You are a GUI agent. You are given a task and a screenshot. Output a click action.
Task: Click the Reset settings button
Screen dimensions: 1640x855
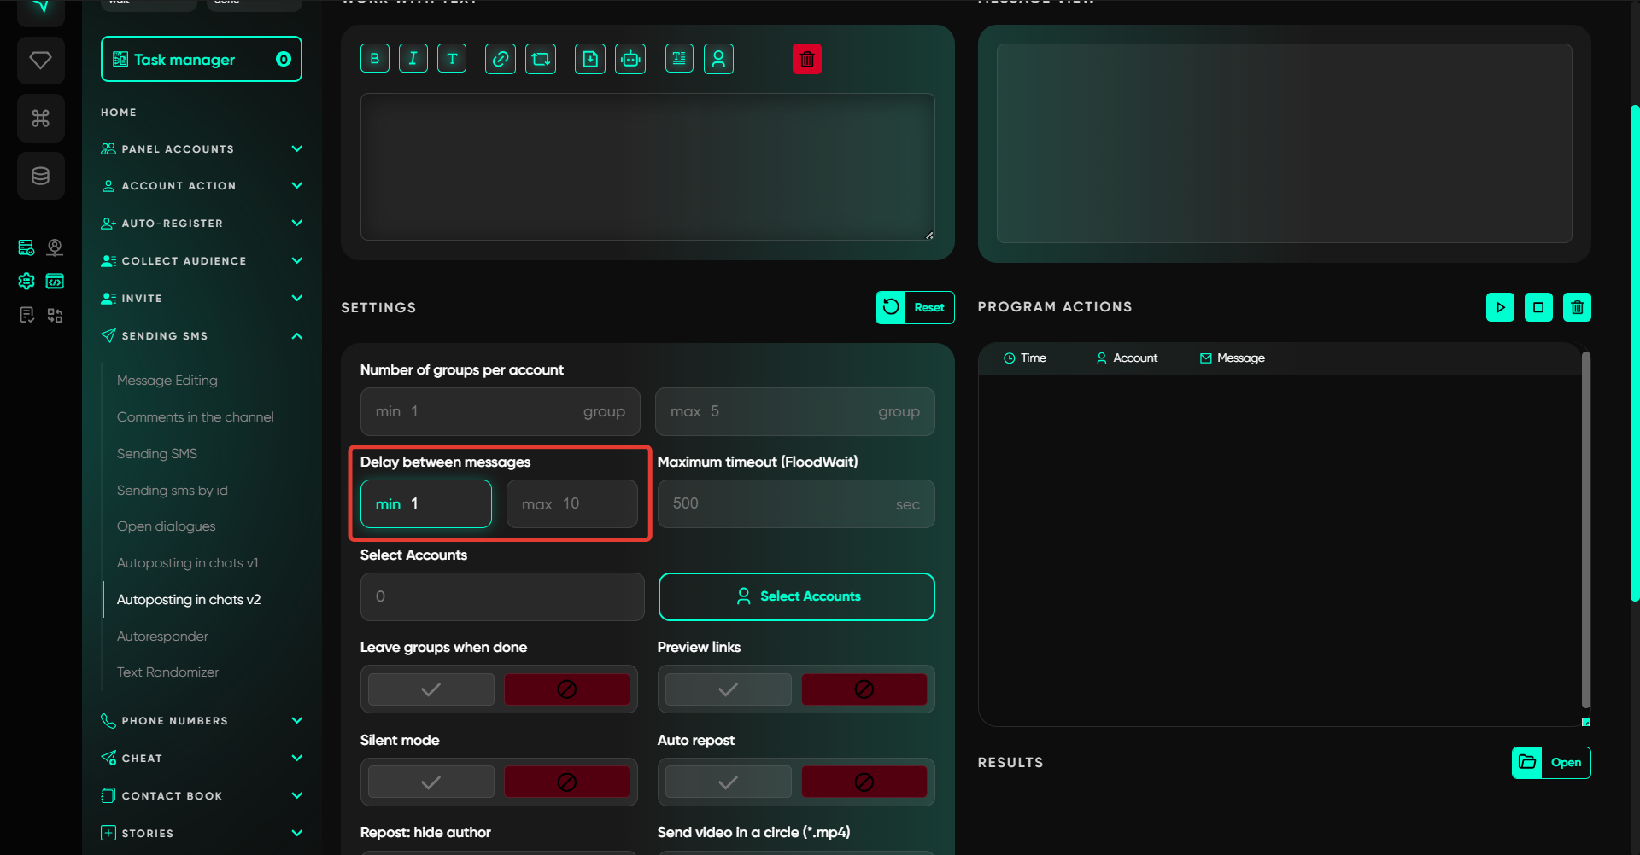point(915,308)
